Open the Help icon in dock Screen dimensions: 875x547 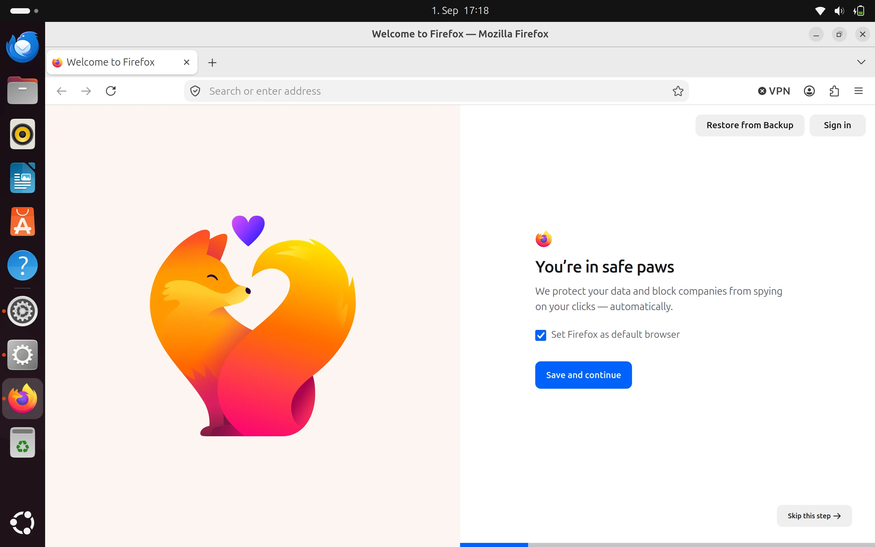click(x=23, y=266)
